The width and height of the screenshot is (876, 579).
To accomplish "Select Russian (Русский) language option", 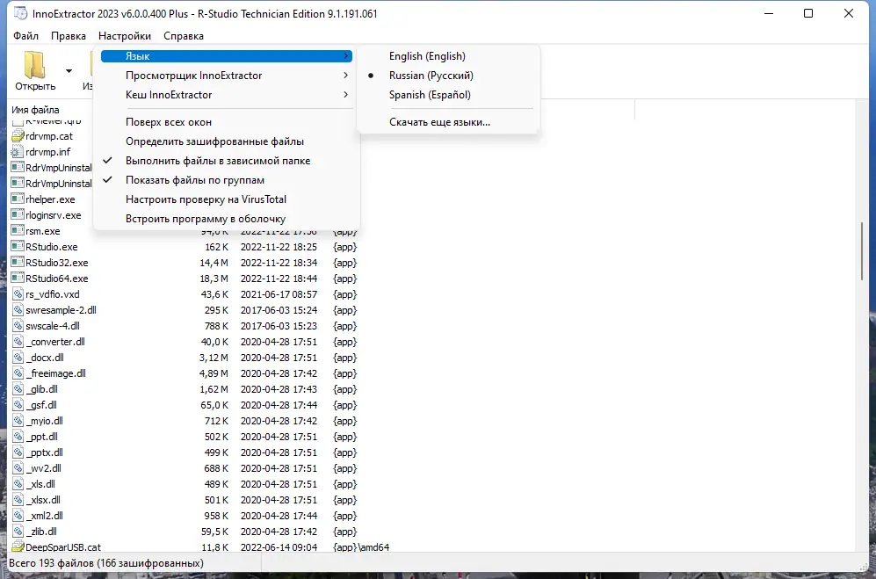I will (x=449, y=76).
